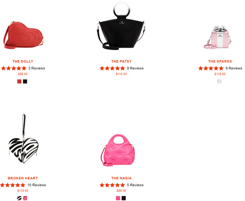Select the black color swatch for The Dolly

pyautogui.click(x=25, y=81)
